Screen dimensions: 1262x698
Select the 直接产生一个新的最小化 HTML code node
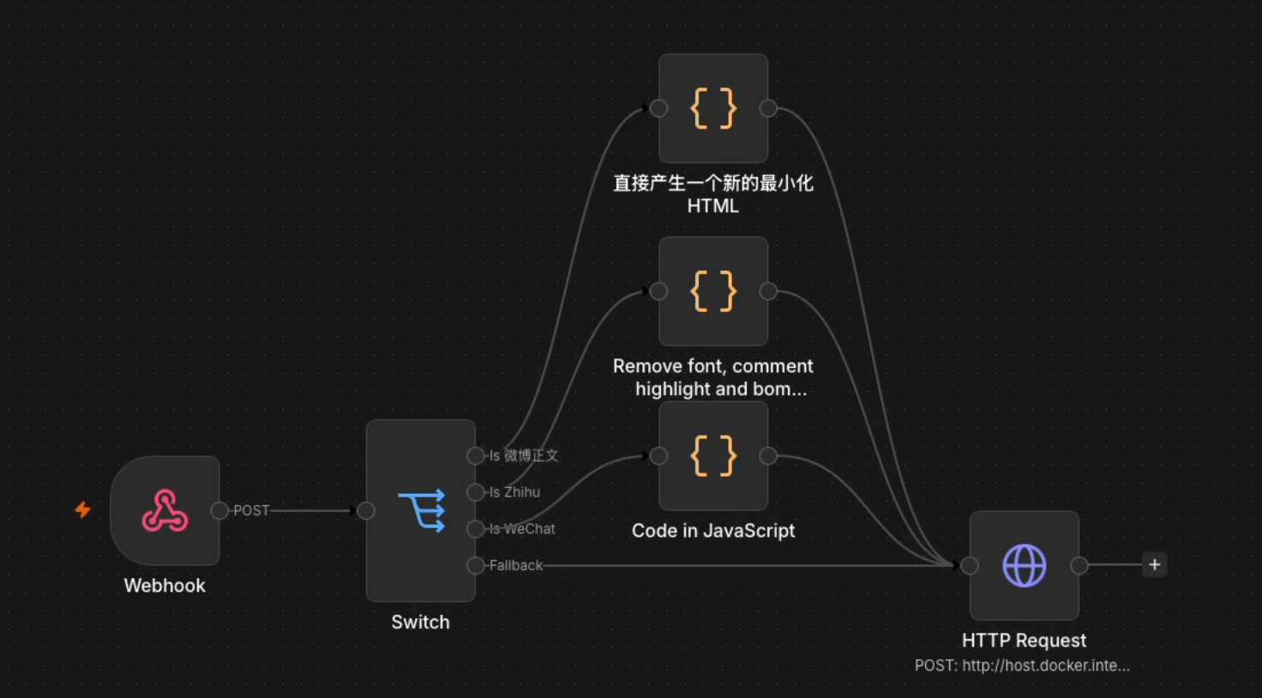pos(713,108)
